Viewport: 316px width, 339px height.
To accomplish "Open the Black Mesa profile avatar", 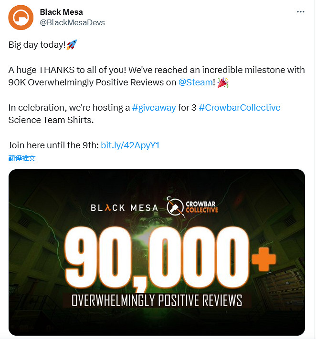I will (x=21, y=17).
